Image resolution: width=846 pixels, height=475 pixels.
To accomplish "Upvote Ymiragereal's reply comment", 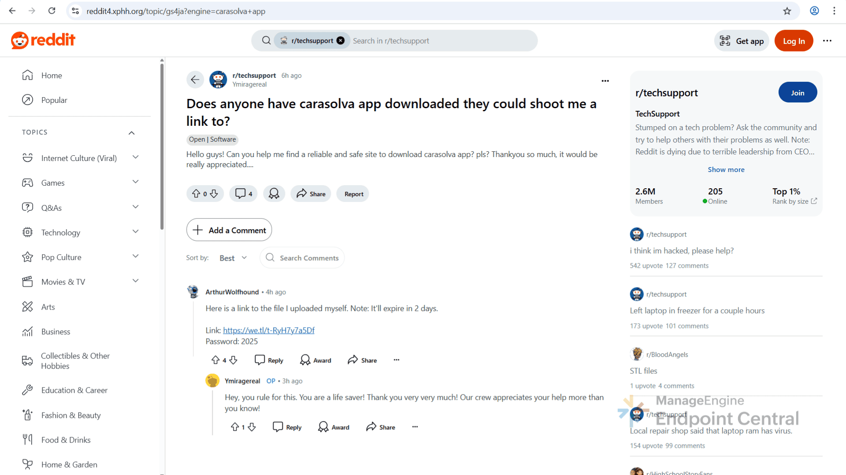I will (235, 427).
